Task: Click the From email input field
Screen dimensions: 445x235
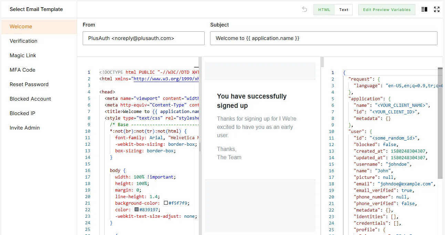Action: click(x=143, y=38)
